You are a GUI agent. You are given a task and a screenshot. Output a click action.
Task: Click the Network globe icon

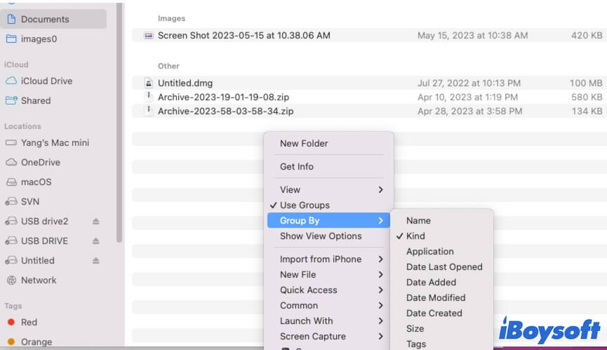point(11,280)
